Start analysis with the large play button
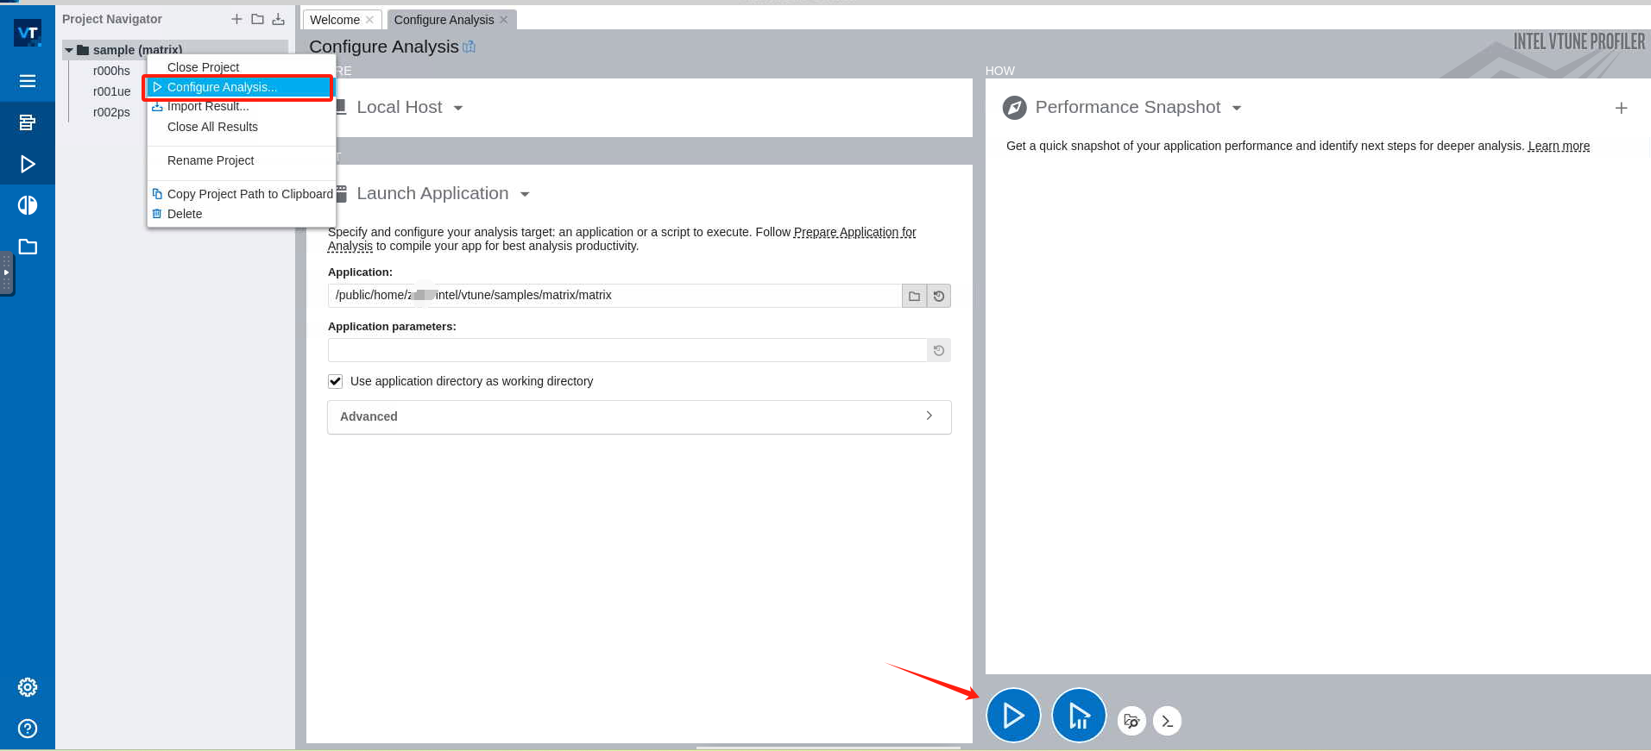This screenshot has width=1651, height=751. [1013, 715]
